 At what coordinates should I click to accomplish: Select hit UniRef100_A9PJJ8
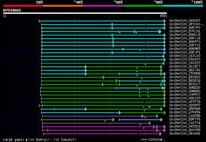(185, 38)
